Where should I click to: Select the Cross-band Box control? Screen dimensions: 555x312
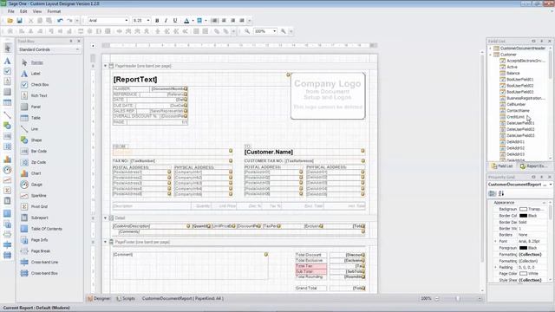pyautogui.click(x=44, y=273)
